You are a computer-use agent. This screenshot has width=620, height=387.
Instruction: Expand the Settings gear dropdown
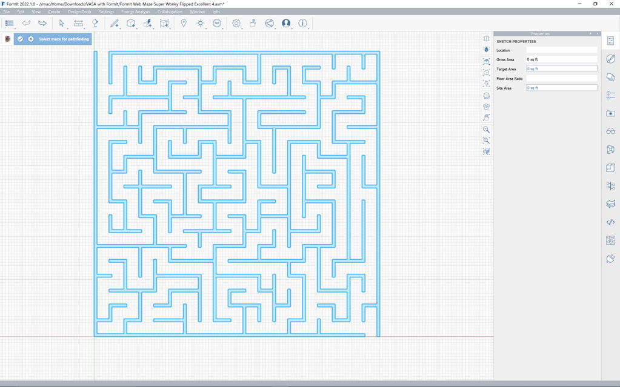[x=241, y=28]
